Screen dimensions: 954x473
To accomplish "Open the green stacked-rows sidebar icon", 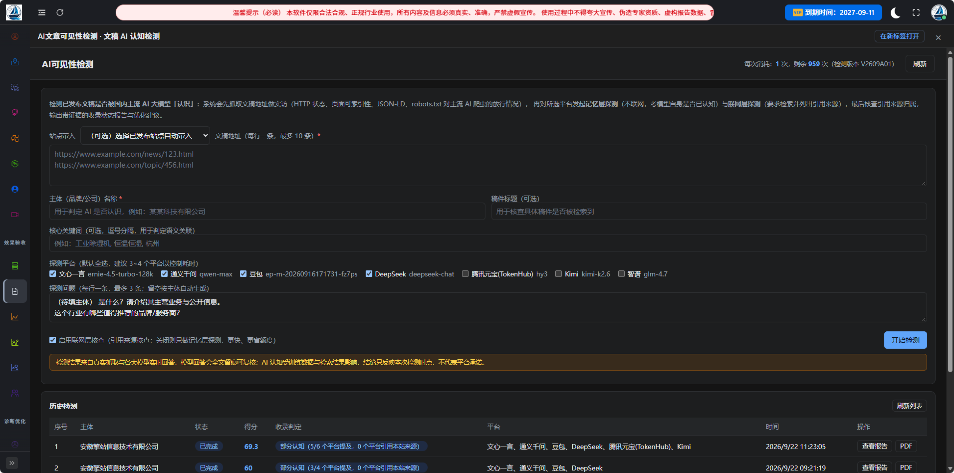I will tap(15, 266).
